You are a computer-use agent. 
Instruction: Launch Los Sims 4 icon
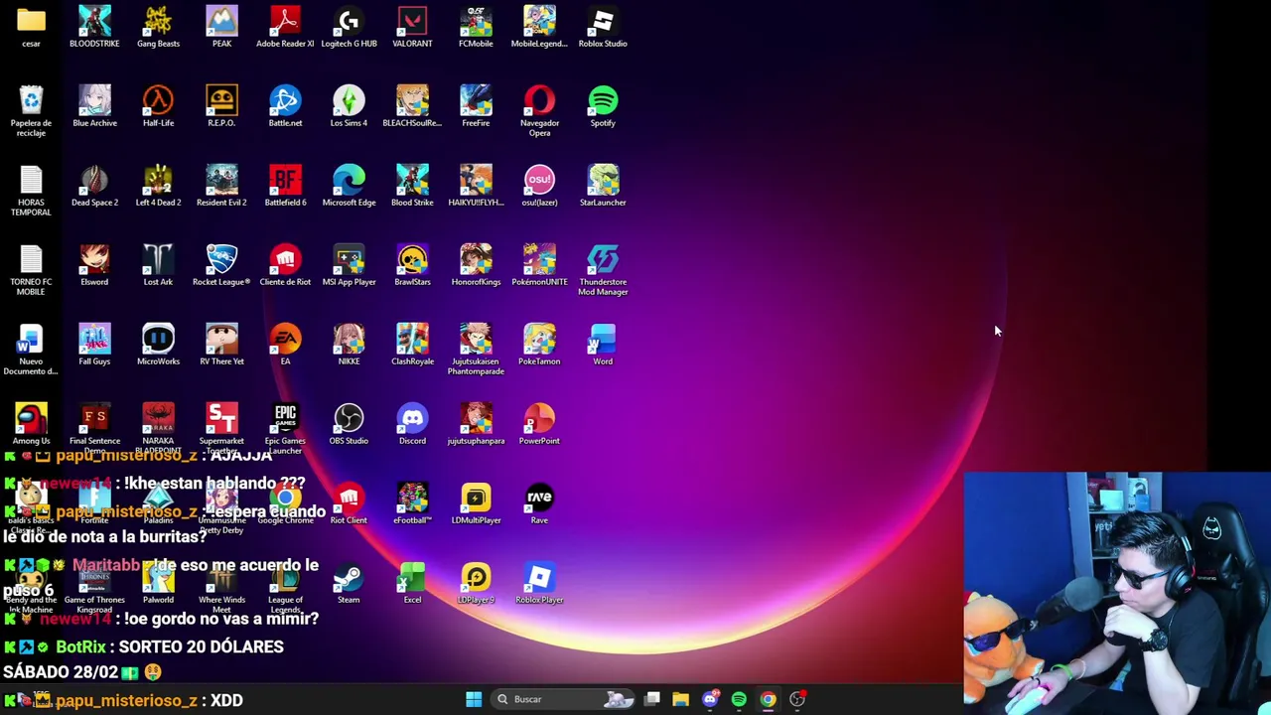pos(349,106)
